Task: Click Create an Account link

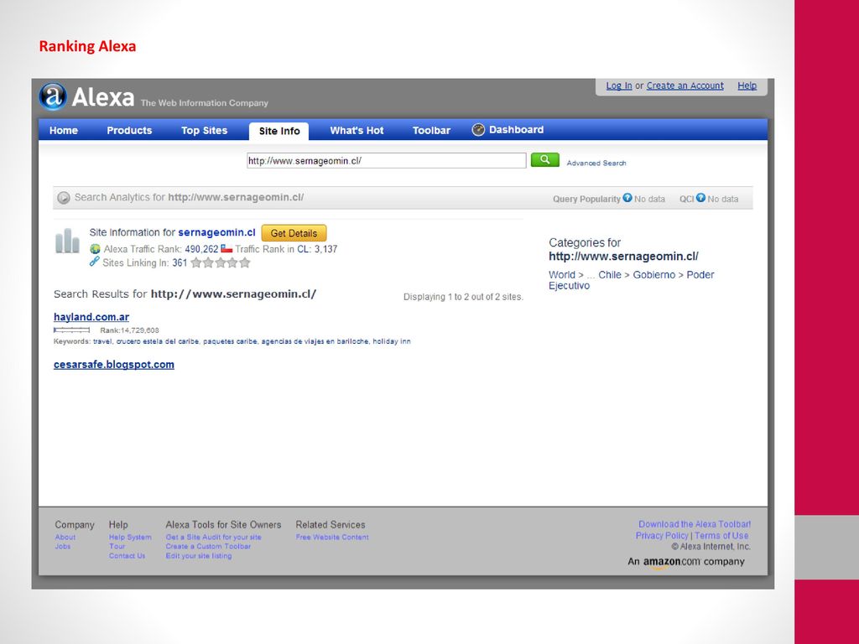Action: (685, 86)
